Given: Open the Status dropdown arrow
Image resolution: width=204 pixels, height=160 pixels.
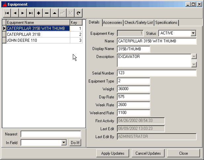Looking at the screenshot, I should pyautogui.click(x=193, y=33).
